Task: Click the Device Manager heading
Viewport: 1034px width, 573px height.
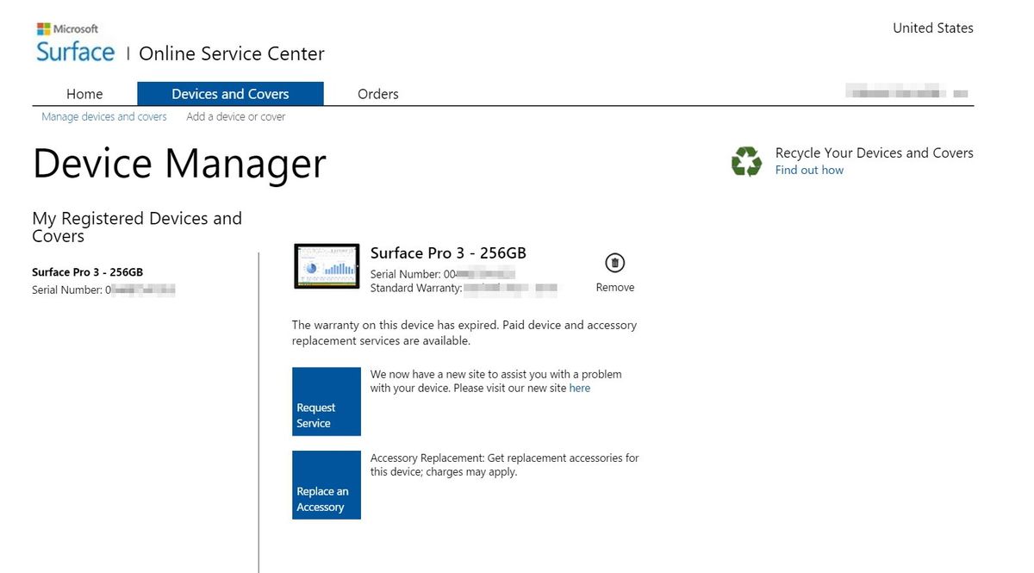Action: tap(178, 164)
